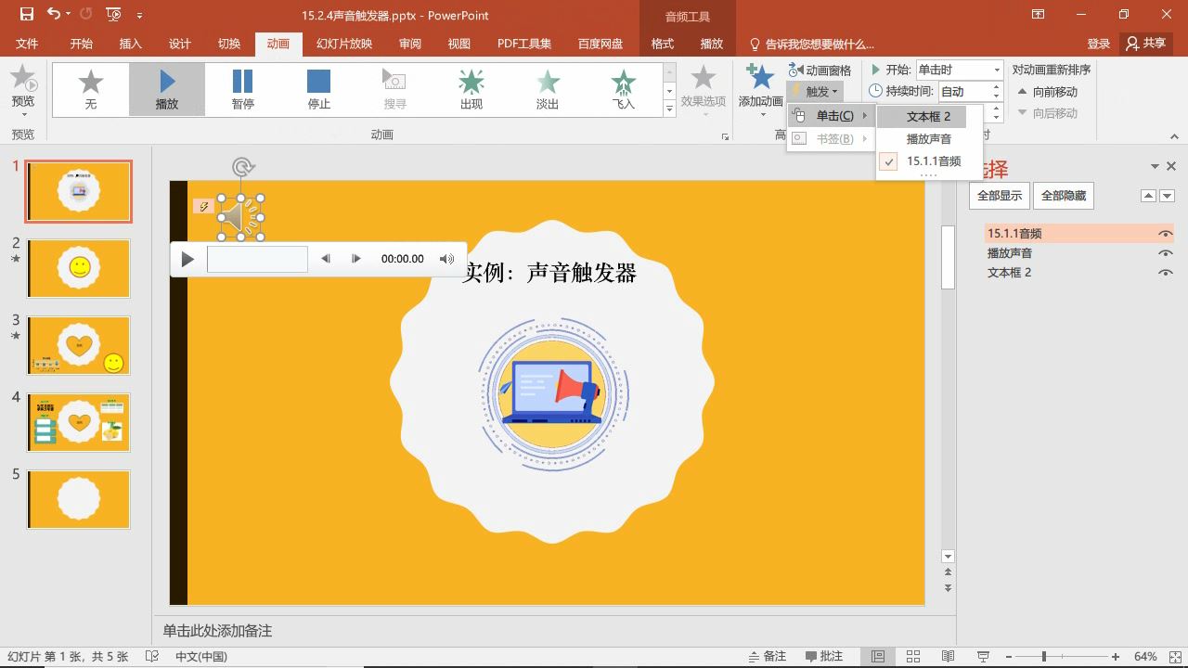Click the Undo arrow icon
The height and width of the screenshot is (668, 1188).
(54, 14)
